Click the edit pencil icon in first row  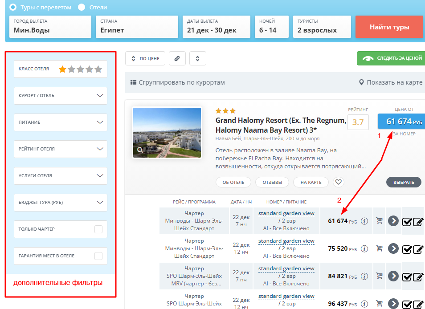[x=418, y=222]
